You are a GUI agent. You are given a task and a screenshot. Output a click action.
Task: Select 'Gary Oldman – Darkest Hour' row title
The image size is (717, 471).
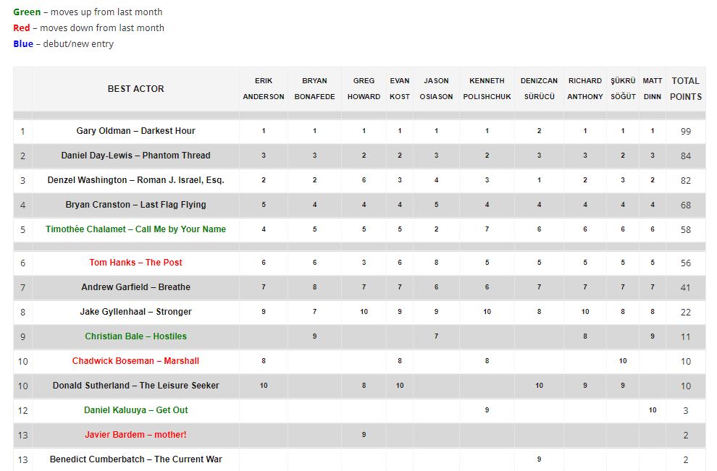[x=136, y=131]
